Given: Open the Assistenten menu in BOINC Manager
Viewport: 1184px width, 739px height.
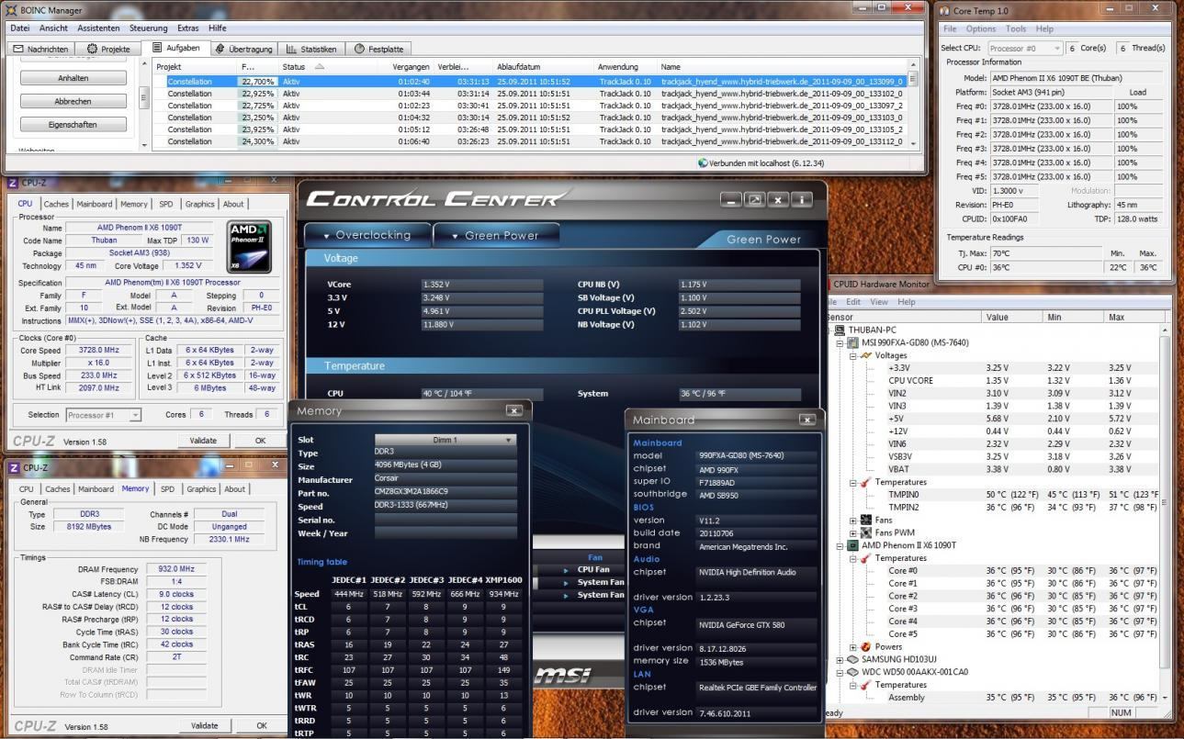Looking at the screenshot, I should coord(98,28).
